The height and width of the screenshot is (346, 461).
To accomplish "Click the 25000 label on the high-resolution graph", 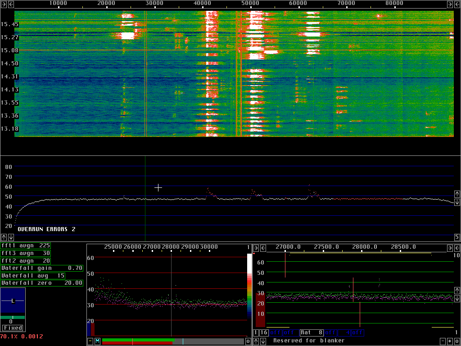I will pos(113,246).
